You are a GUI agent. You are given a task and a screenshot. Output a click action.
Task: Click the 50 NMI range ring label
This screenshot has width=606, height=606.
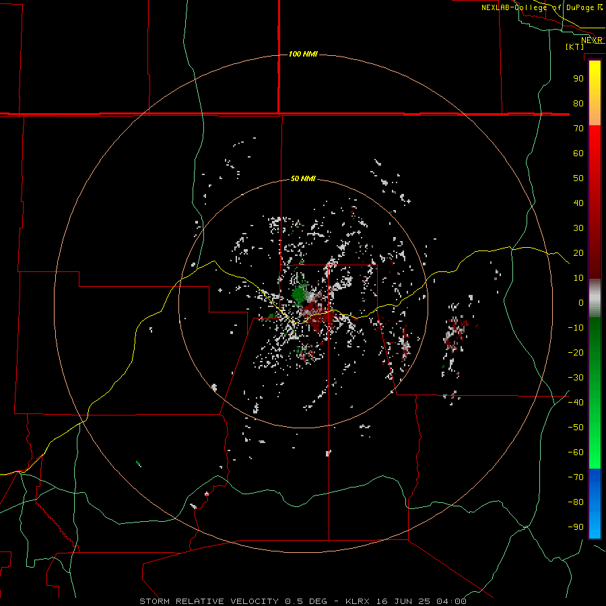[x=303, y=178]
